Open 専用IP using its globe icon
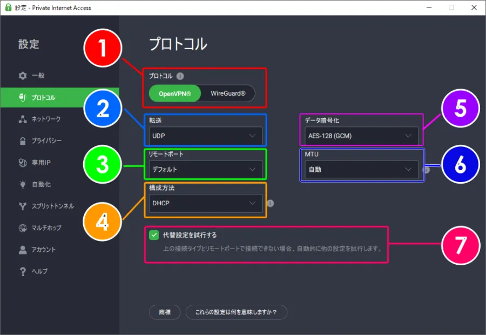Image resolution: width=486 pixels, height=335 pixels. point(23,163)
